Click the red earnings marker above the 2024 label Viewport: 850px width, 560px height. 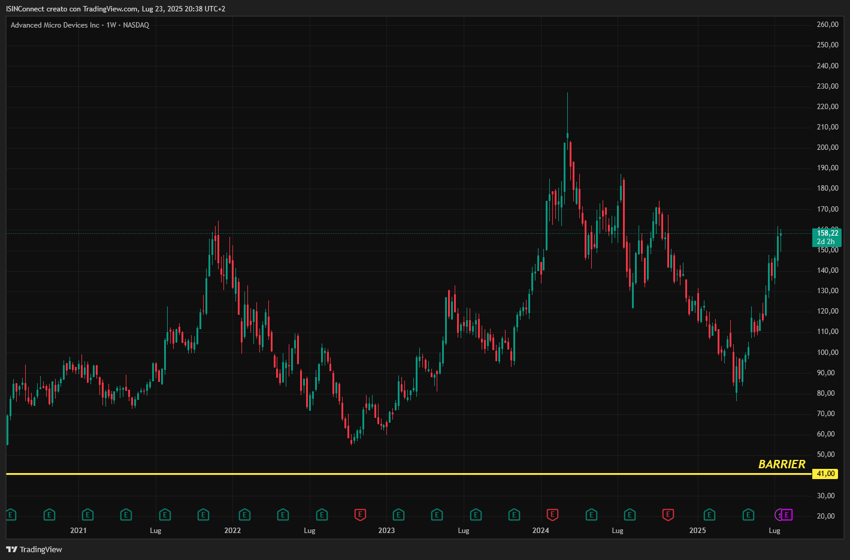pyautogui.click(x=552, y=514)
